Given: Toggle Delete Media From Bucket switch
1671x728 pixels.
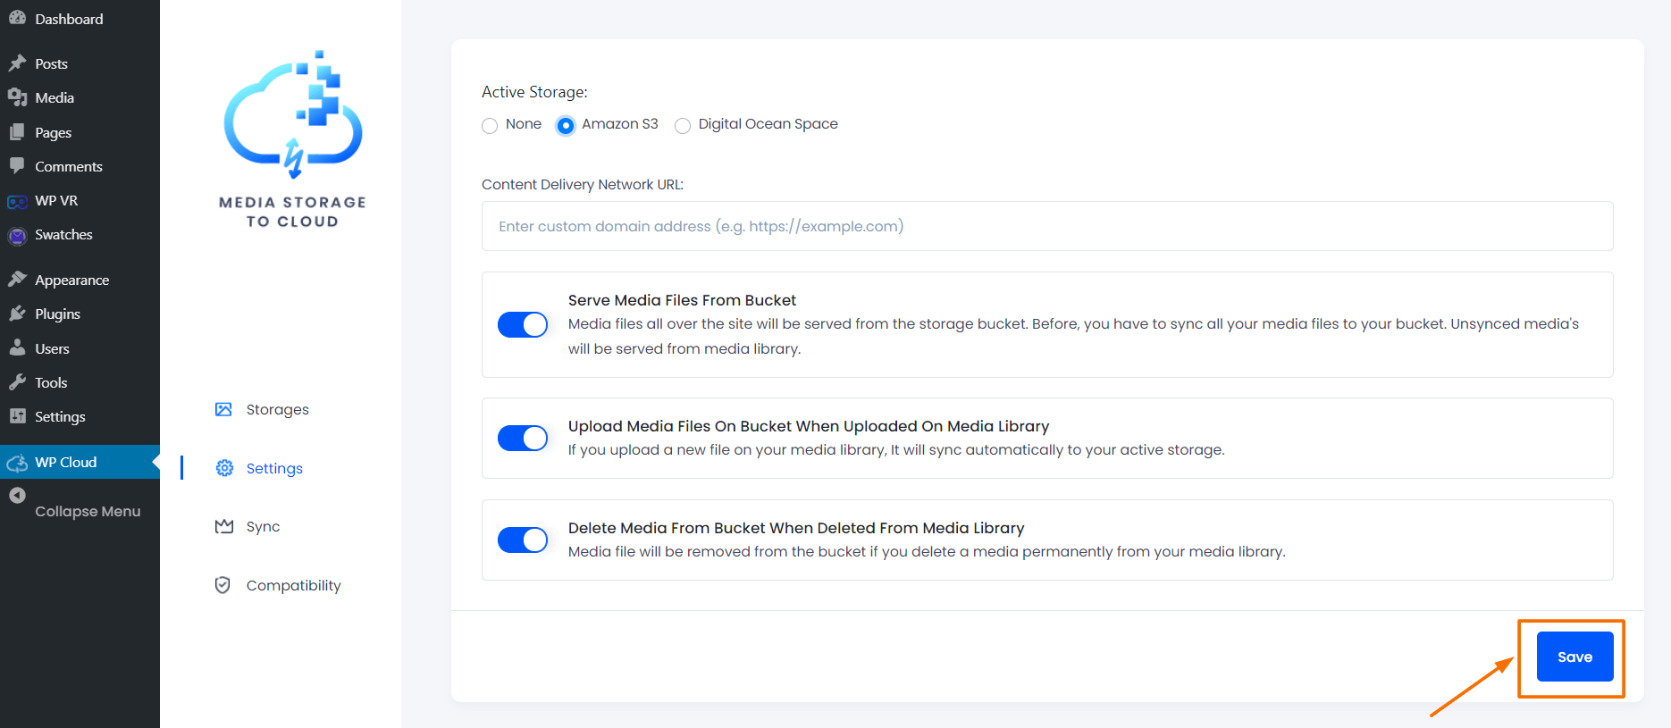Looking at the screenshot, I should (523, 540).
